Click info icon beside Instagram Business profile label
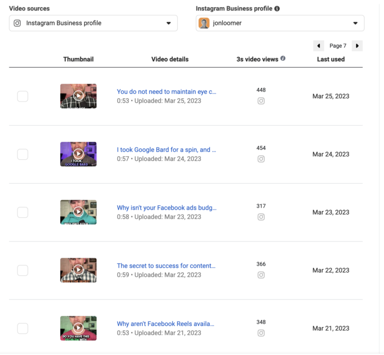 coord(277,9)
